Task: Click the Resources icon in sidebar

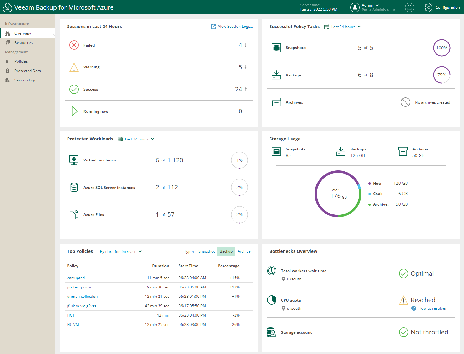Action: pyautogui.click(x=8, y=43)
